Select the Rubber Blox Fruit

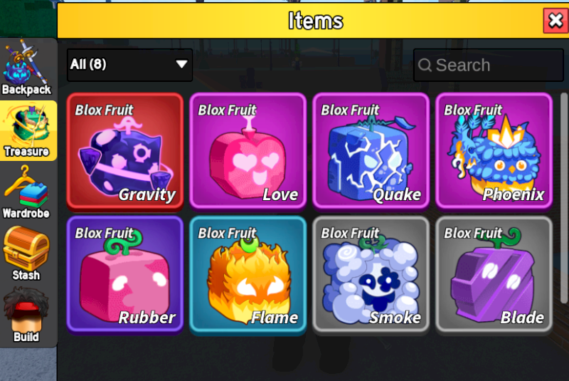(125, 274)
